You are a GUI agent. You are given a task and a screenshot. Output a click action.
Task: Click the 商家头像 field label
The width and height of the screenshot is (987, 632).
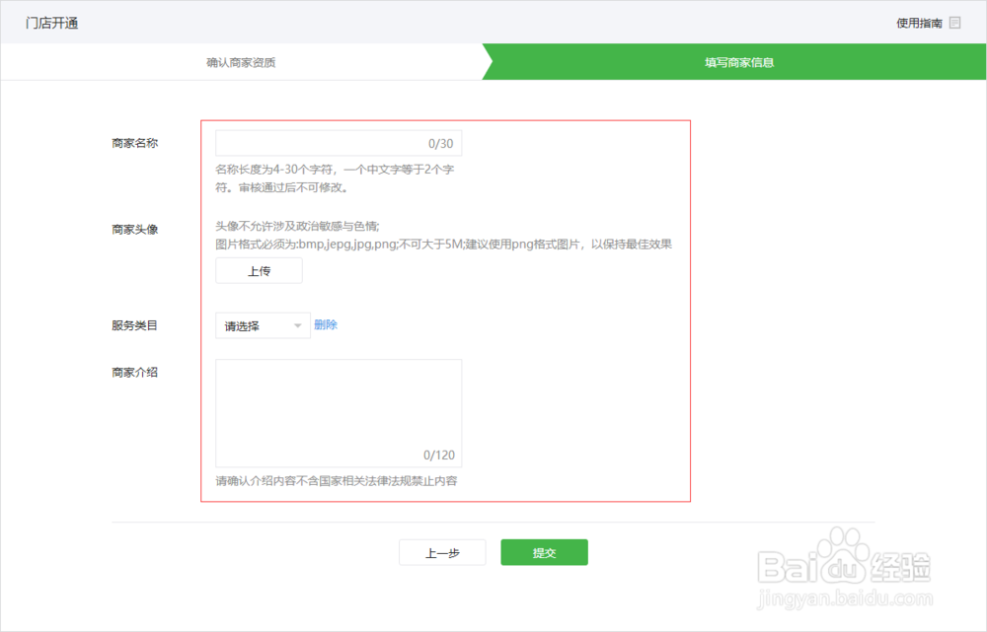(134, 229)
